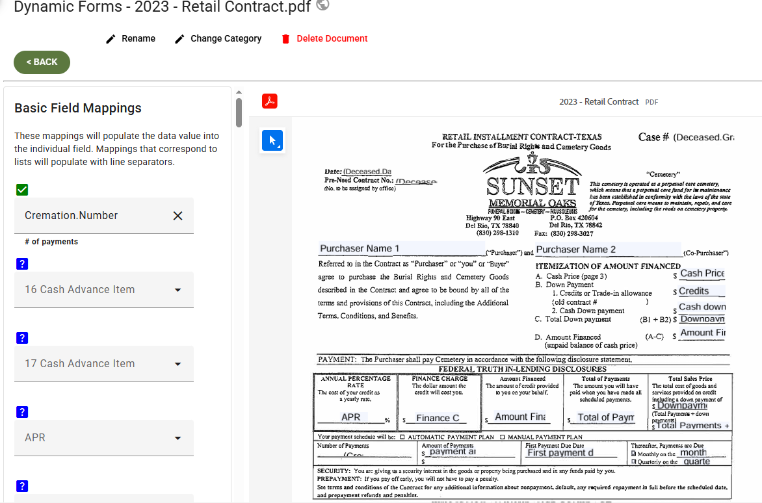Open the APR mapping dropdown
This screenshot has height=503, width=762.
coord(104,438)
